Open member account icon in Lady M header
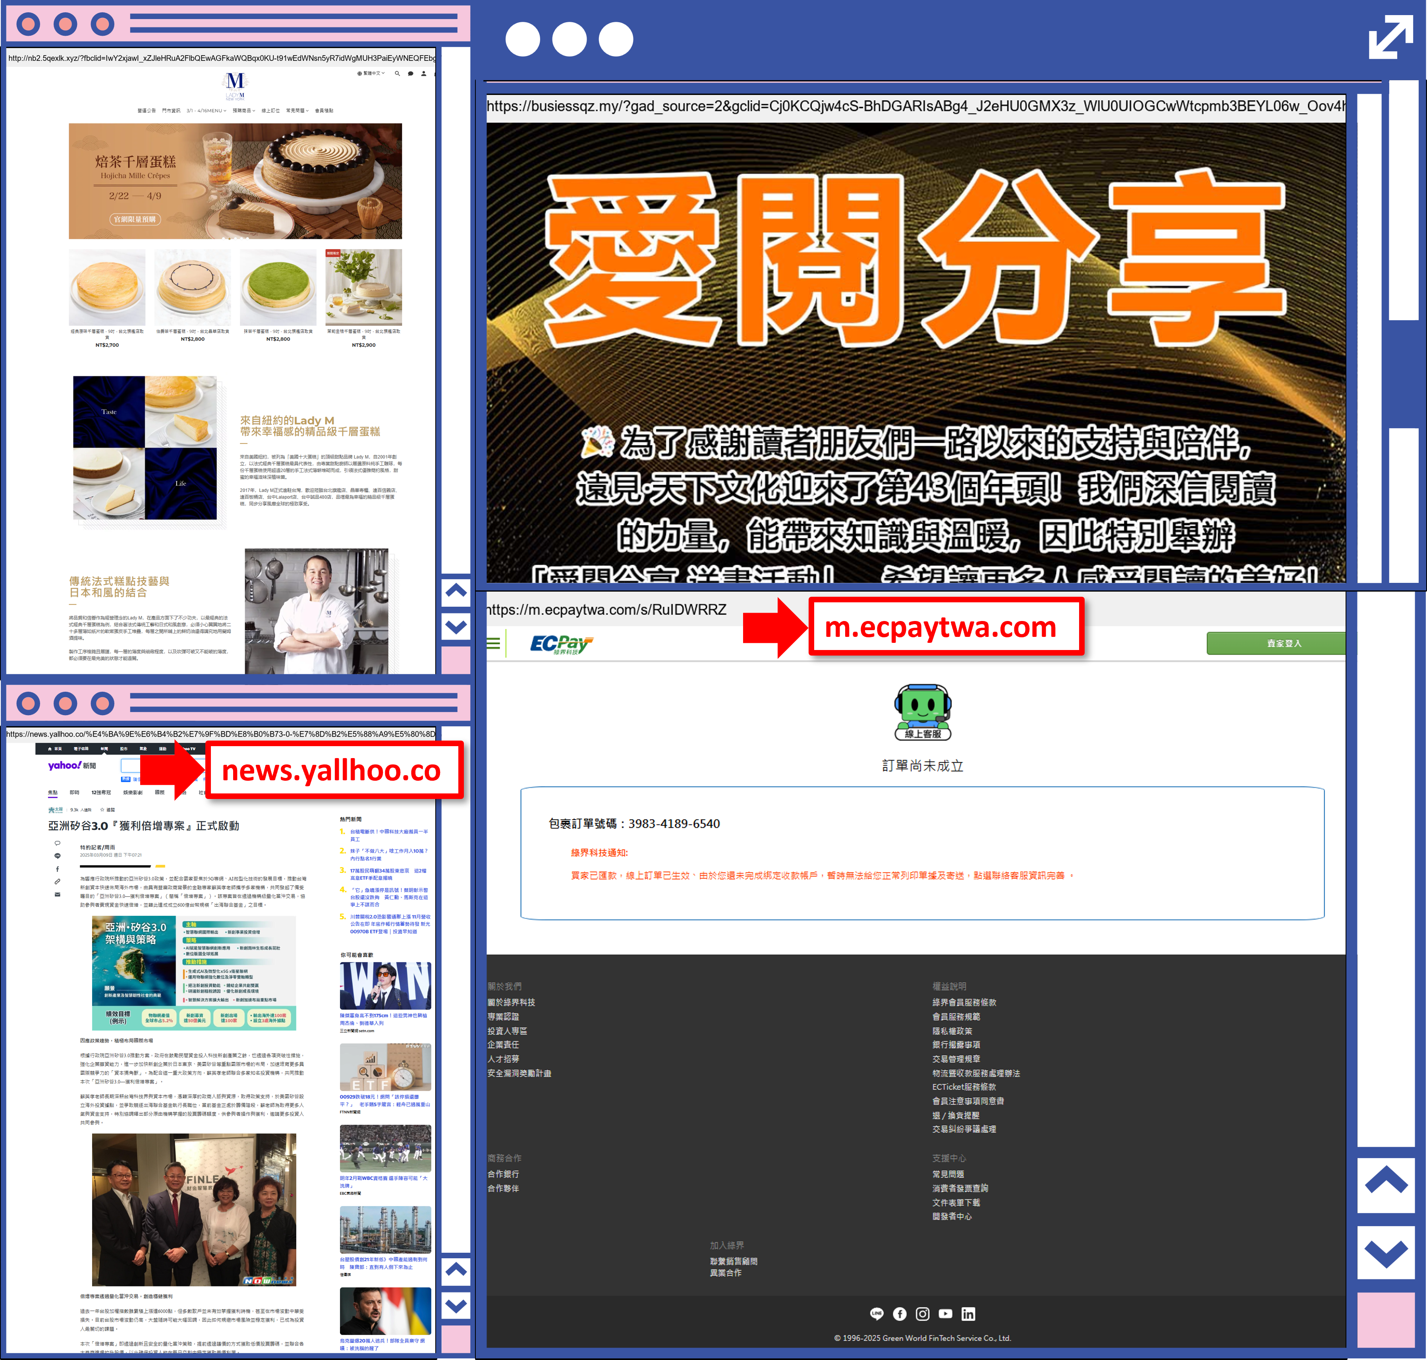Screen dimensions: 1427x1360 (x=424, y=73)
